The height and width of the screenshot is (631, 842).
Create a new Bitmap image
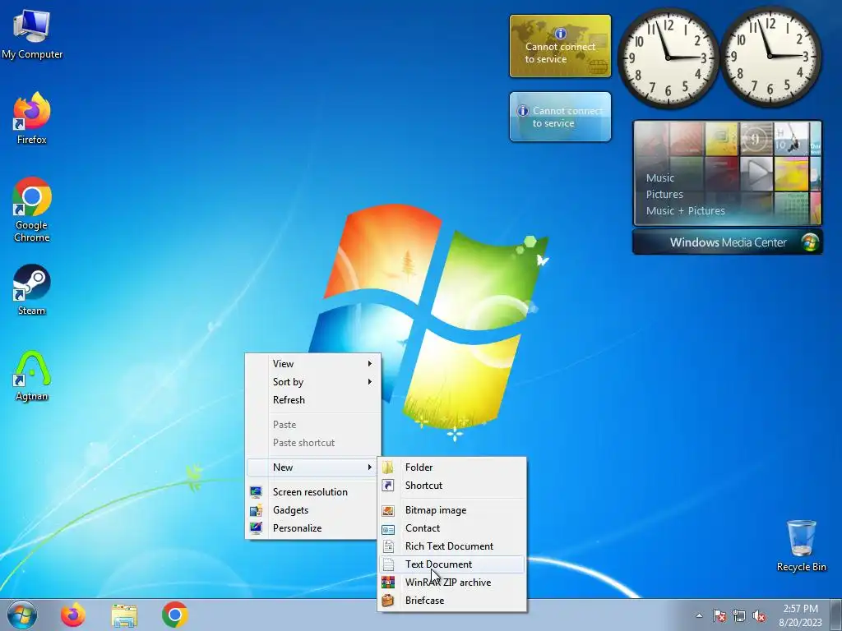[x=451, y=510]
